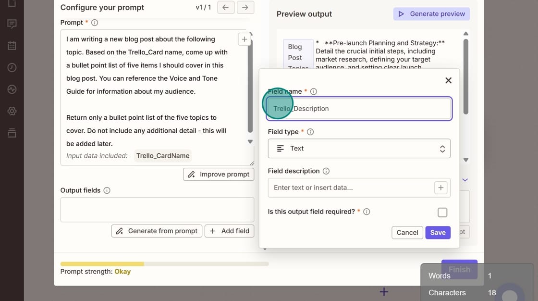Click the next version arrow beside v1/1

click(245, 7)
